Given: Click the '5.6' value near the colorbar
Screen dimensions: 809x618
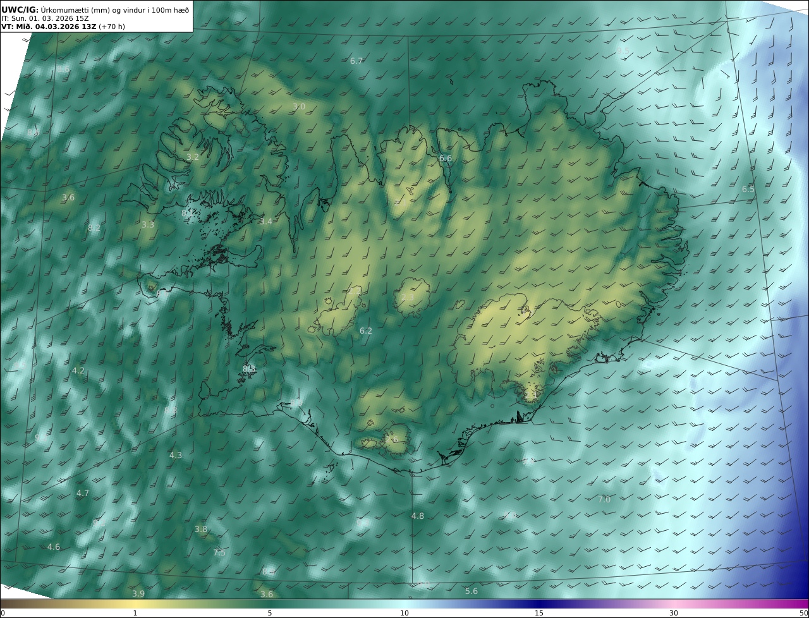Looking at the screenshot, I should click(x=471, y=591).
